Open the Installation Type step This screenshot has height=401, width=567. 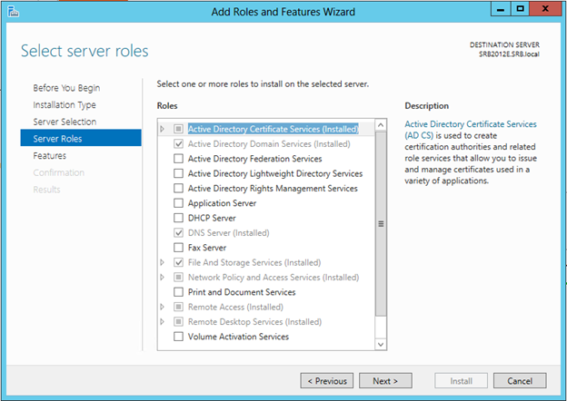pyautogui.click(x=65, y=105)
